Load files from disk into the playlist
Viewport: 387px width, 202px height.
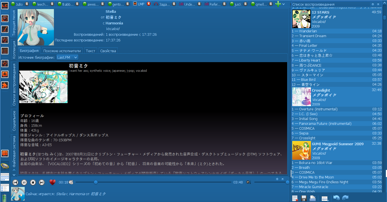point(313,198)
